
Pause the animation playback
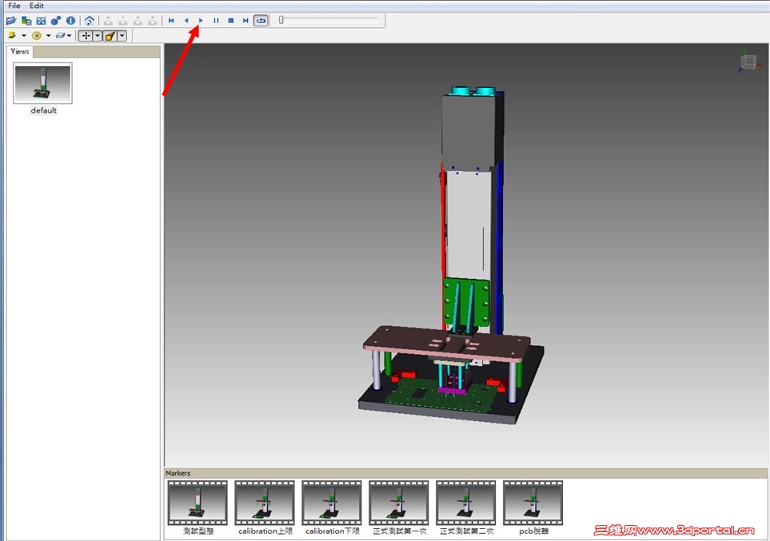coord(216,21)
